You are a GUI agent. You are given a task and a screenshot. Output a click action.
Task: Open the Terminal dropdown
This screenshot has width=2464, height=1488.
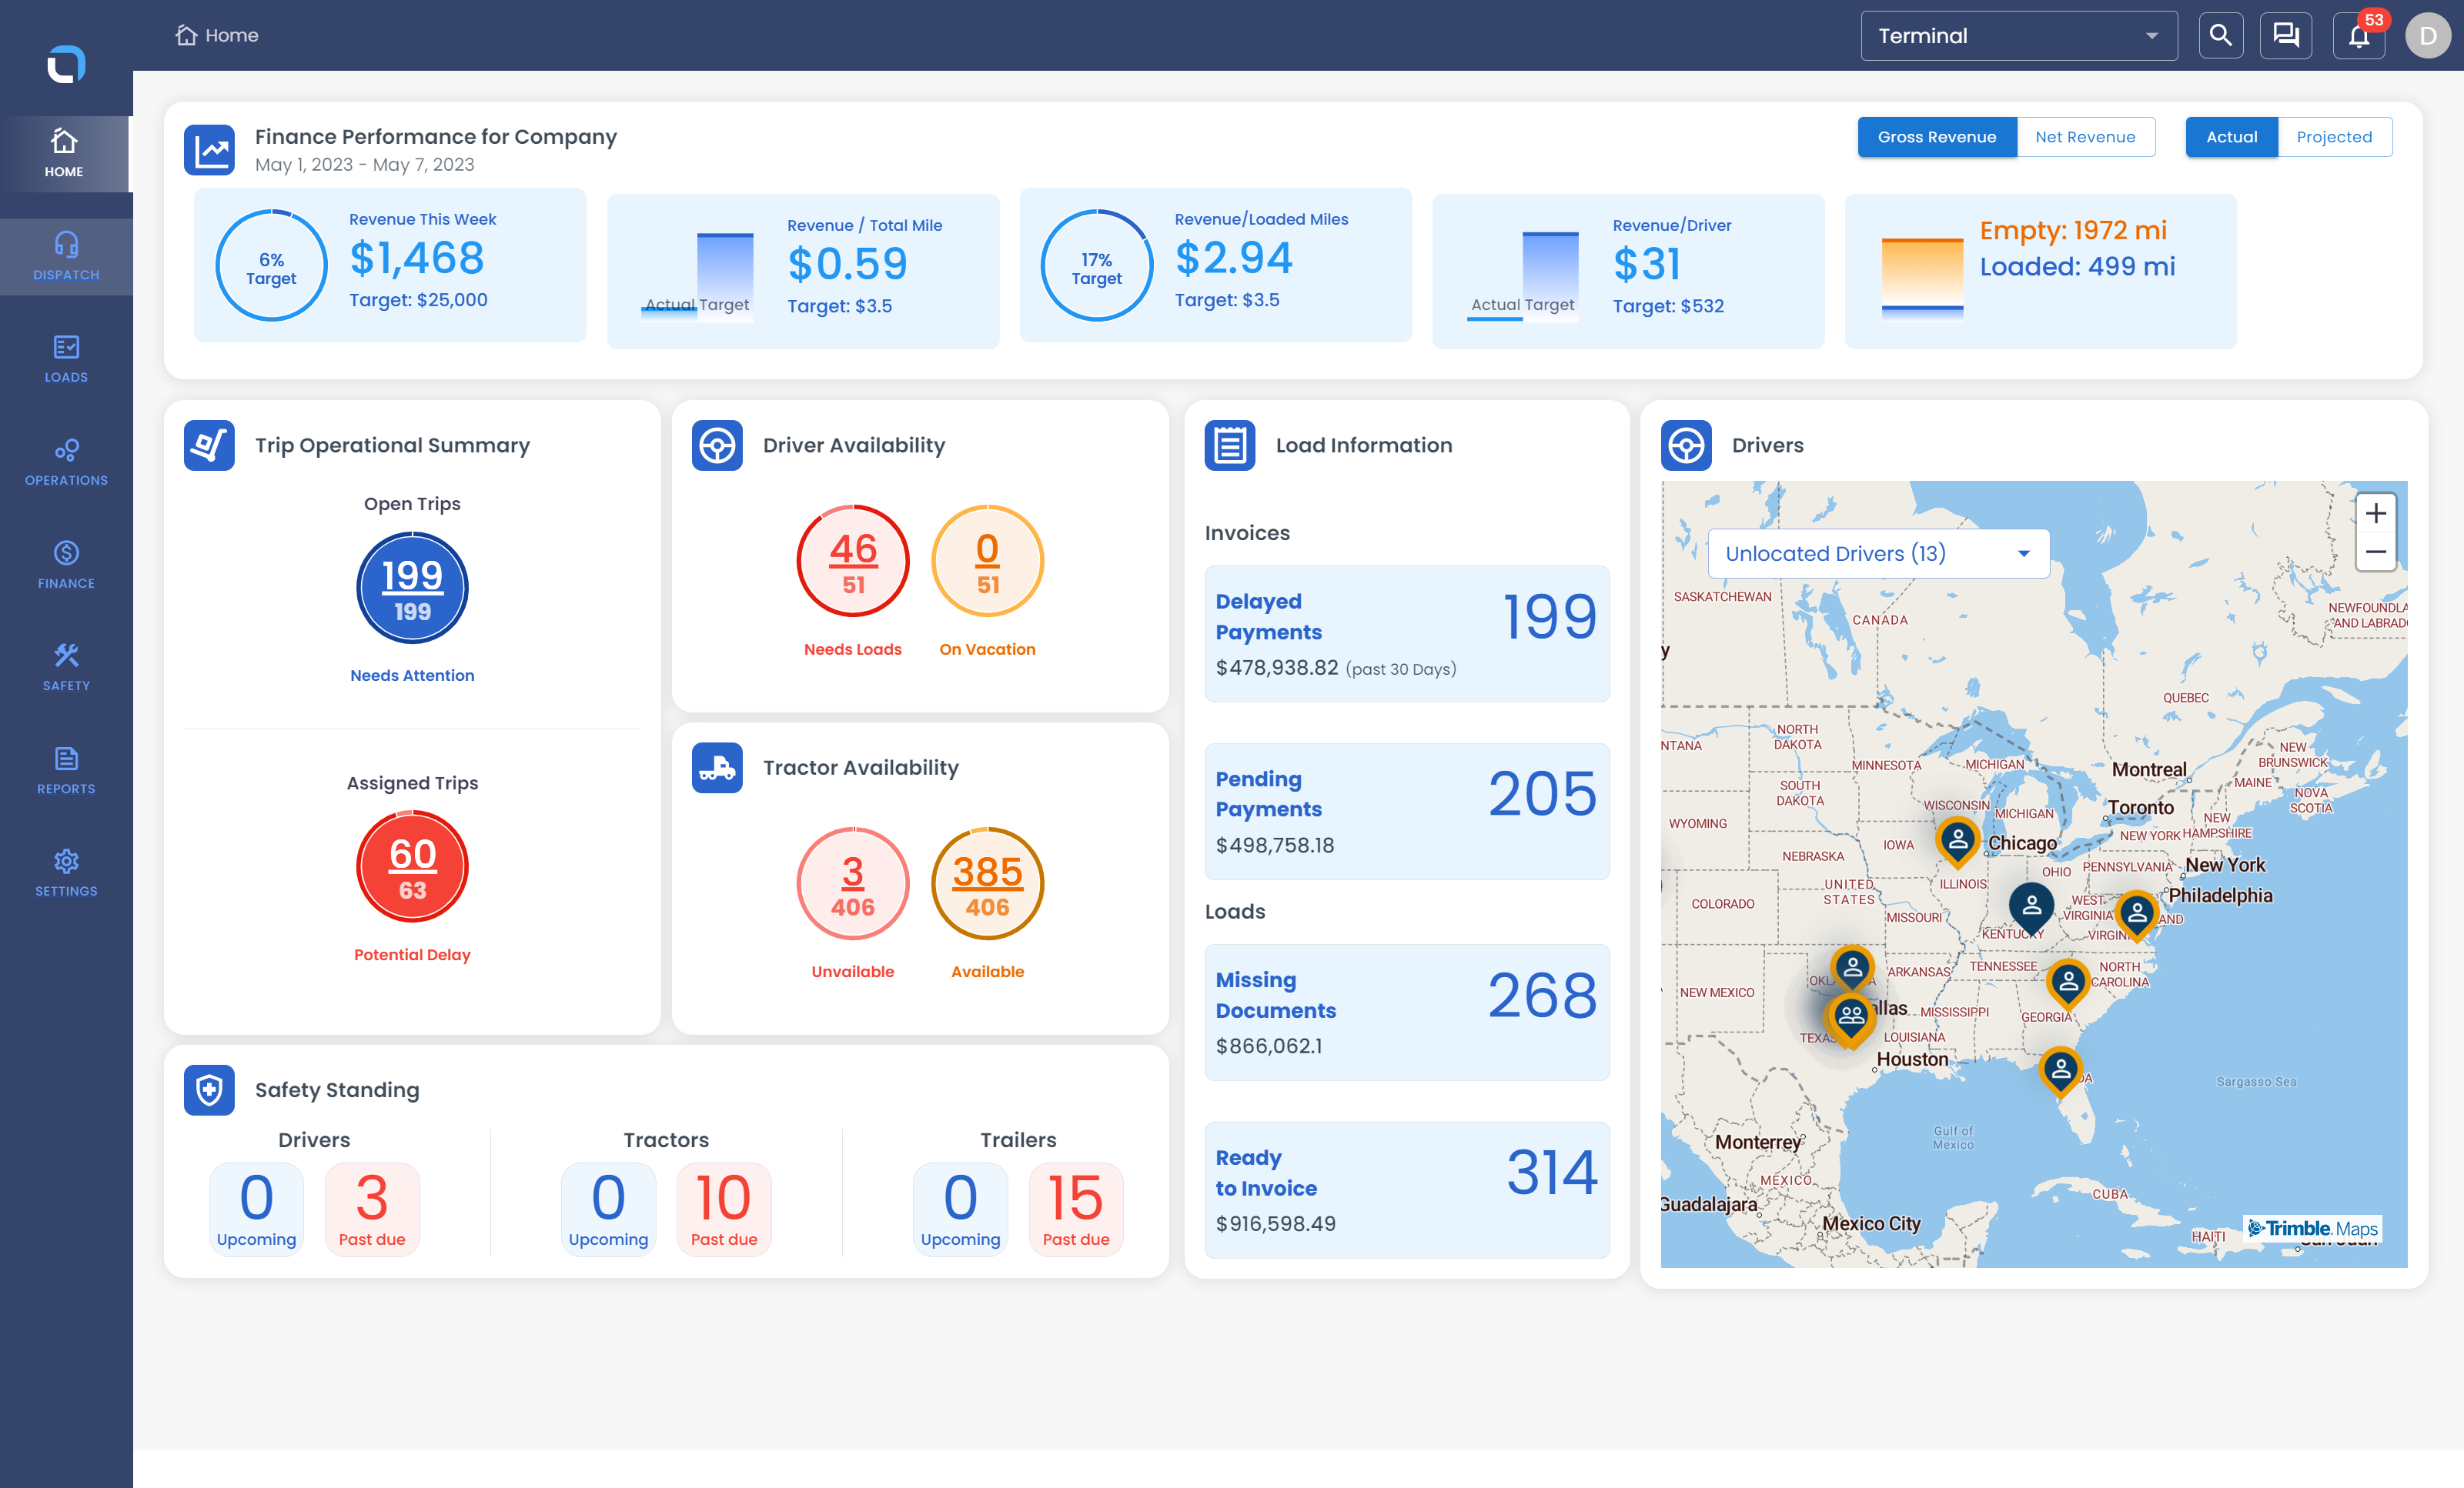pos(2018,36)
